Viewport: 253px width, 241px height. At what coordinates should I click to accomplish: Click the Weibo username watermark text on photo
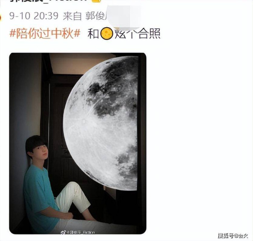(80, 232)
